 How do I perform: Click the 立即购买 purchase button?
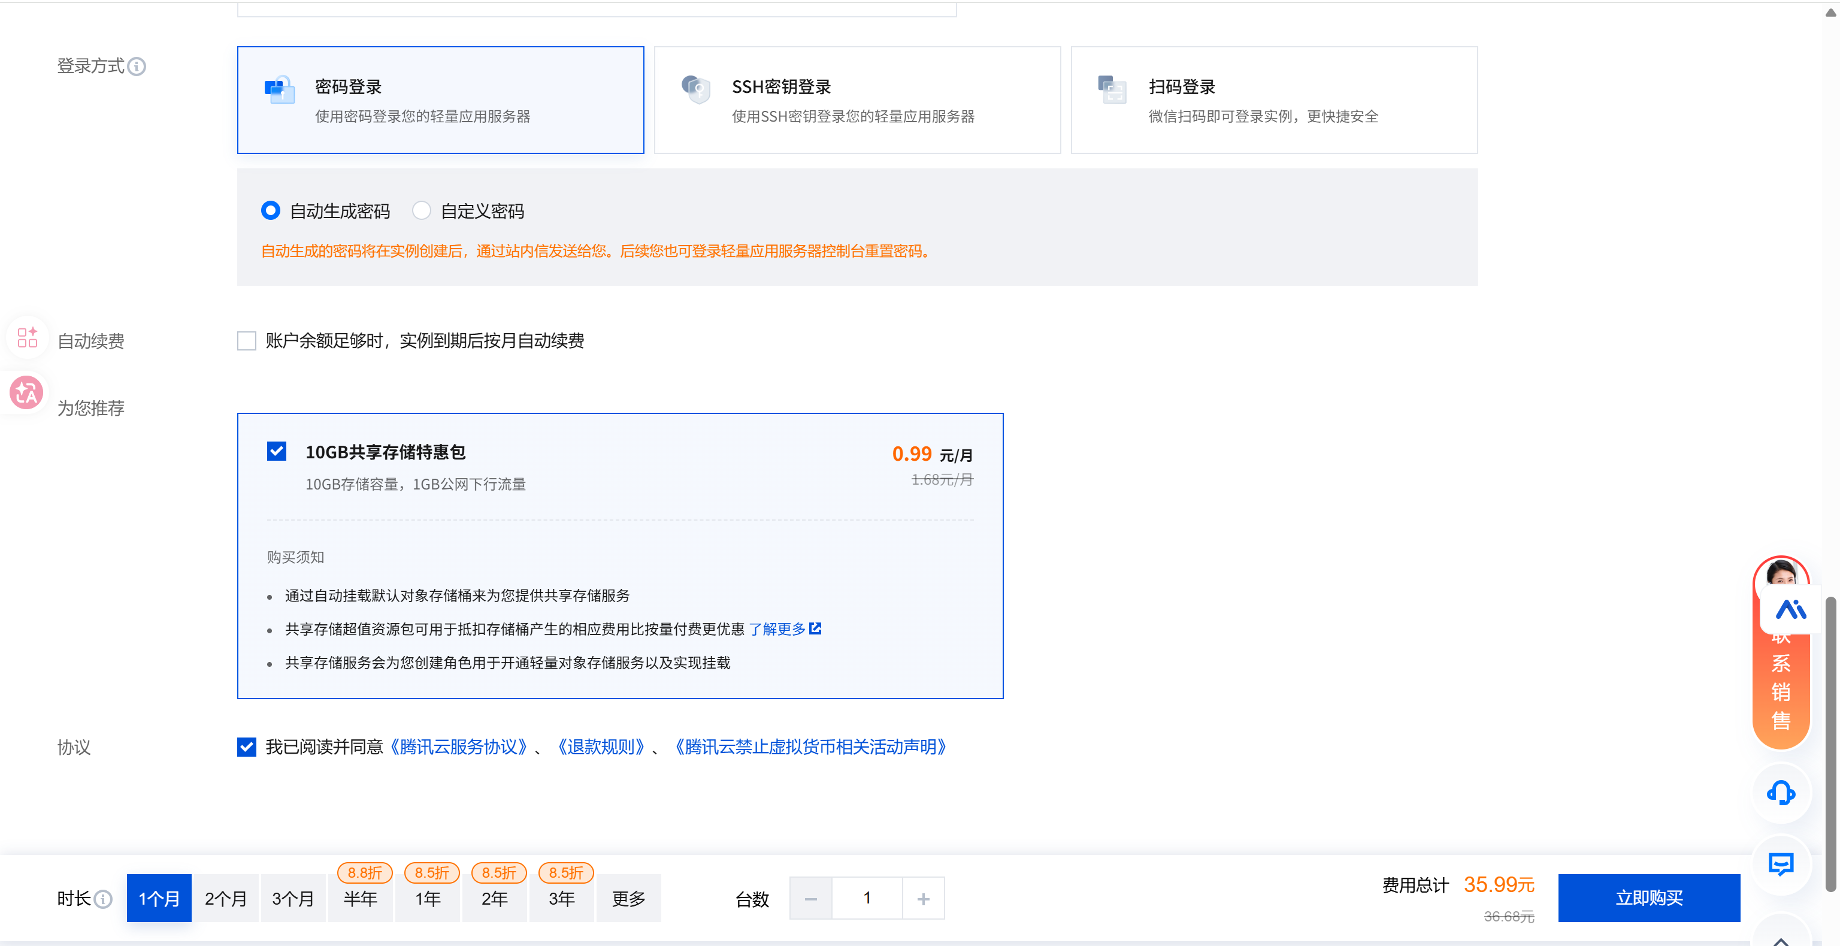(x=1648, y=898)
